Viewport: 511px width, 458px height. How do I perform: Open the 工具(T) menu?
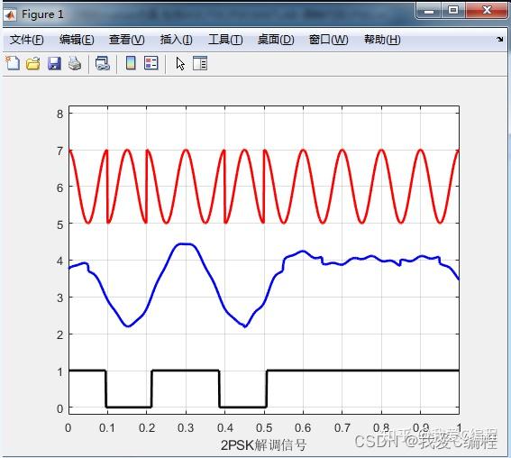225,40
